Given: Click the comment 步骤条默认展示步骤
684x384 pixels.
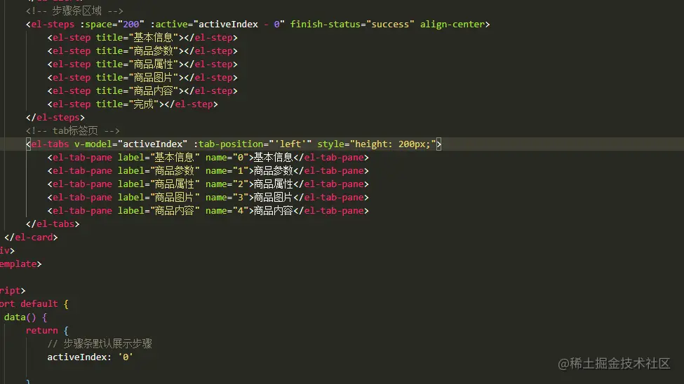Looking at the screenshot, I should point(100,344).
